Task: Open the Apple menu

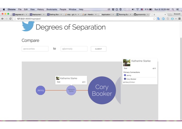Action: [x=4, y=9]
